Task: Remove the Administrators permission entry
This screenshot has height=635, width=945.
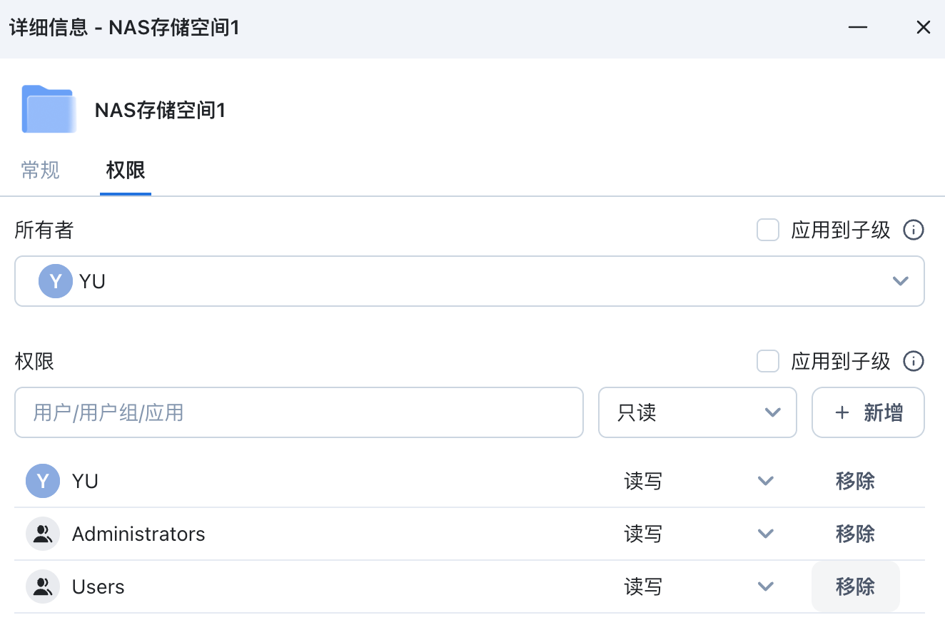Action: click(855, 534)
